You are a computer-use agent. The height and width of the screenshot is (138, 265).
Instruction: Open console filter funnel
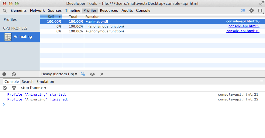pyautogui.click(x=14, y=88)
